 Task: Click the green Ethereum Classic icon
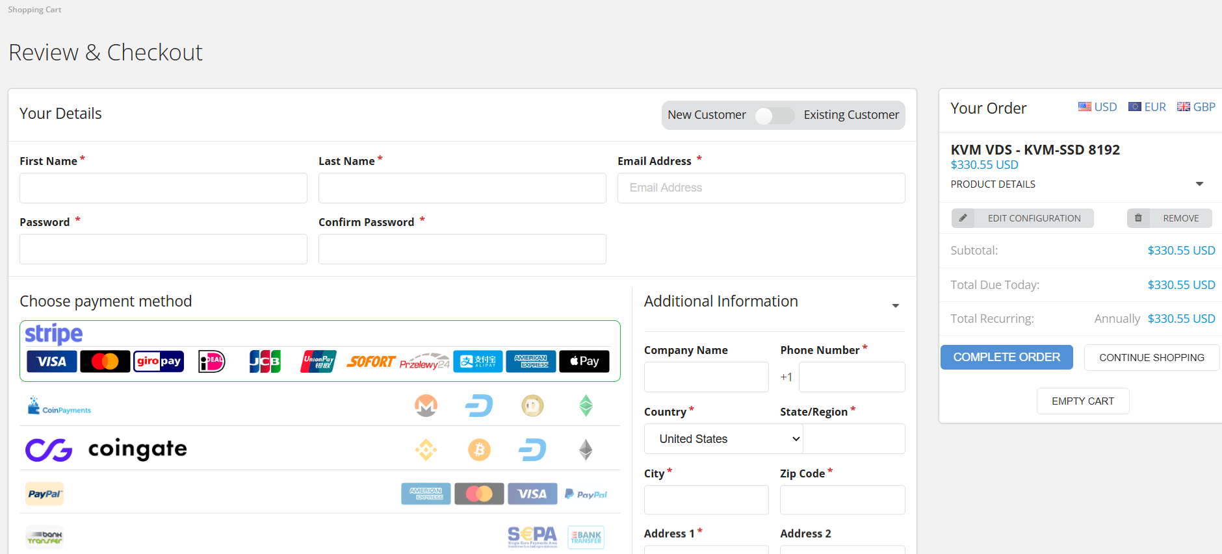pos(586,406)
